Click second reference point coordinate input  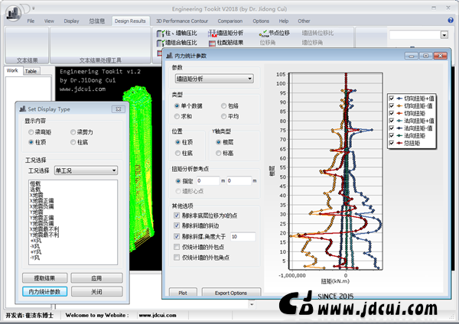(239, 180)
